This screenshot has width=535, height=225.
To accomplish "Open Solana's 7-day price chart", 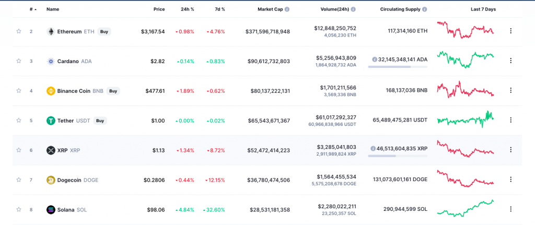I will (466, 208).
